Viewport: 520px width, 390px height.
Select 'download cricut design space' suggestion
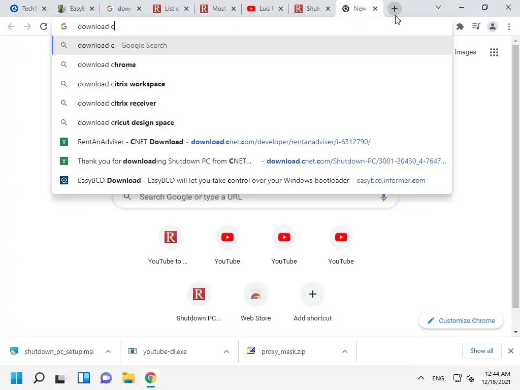point(252,122)
